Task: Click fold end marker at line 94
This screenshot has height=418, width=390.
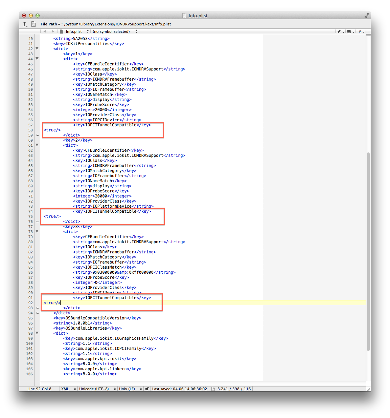Action: tap(38, 313)
